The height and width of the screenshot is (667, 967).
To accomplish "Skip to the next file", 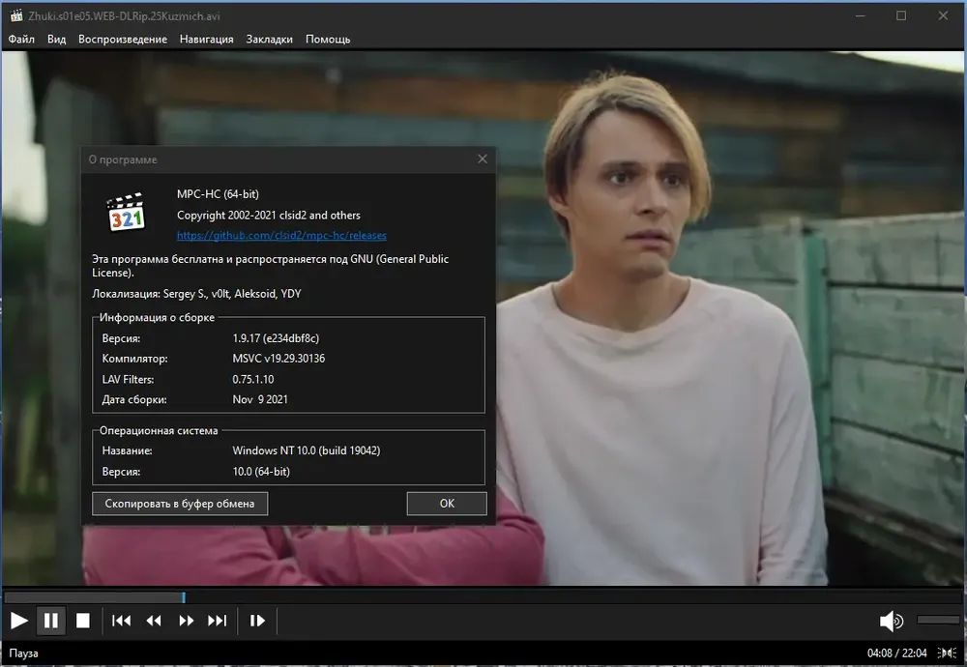I will click(x=217, y=621).
